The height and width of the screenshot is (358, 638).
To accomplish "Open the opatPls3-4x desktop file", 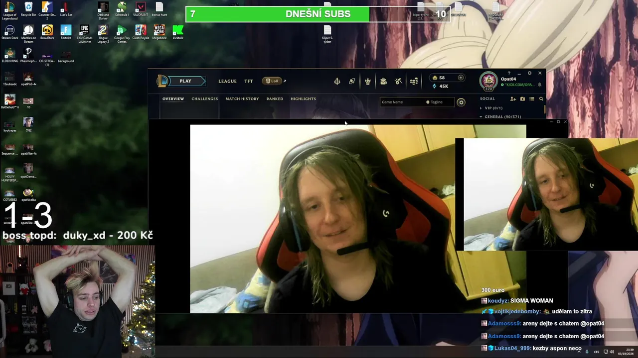I will coord(28,79).
